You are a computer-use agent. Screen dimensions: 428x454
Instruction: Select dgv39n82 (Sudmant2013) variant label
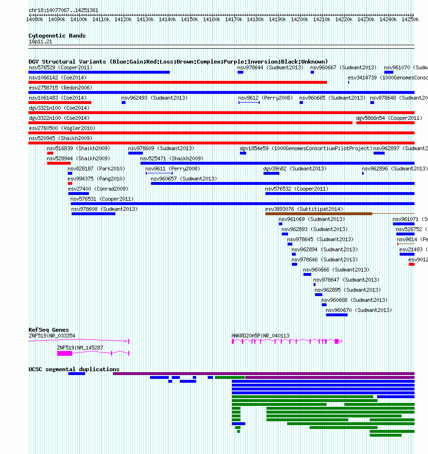click(295, 169)
